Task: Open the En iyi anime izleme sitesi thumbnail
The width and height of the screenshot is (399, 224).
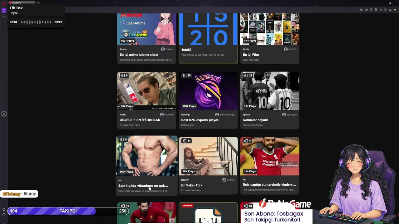Action: (147, 29)
